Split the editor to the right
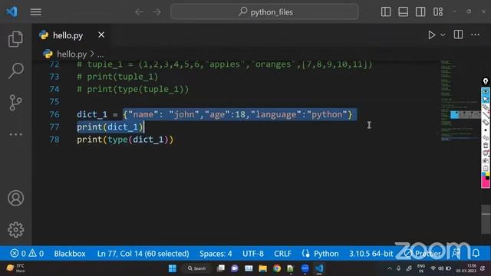Viewport: 491px width, 276px height. tap(458, 34)
